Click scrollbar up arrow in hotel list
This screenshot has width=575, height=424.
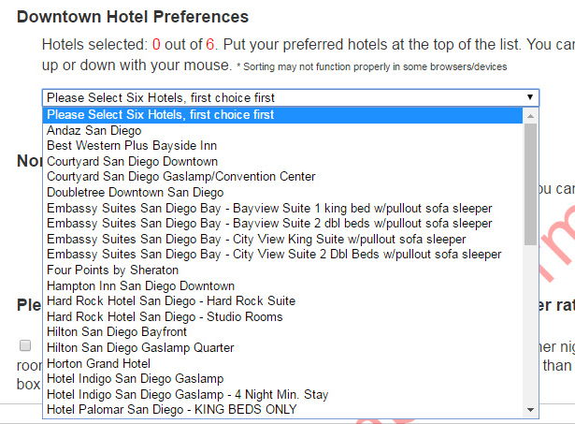tap(530, 116)
